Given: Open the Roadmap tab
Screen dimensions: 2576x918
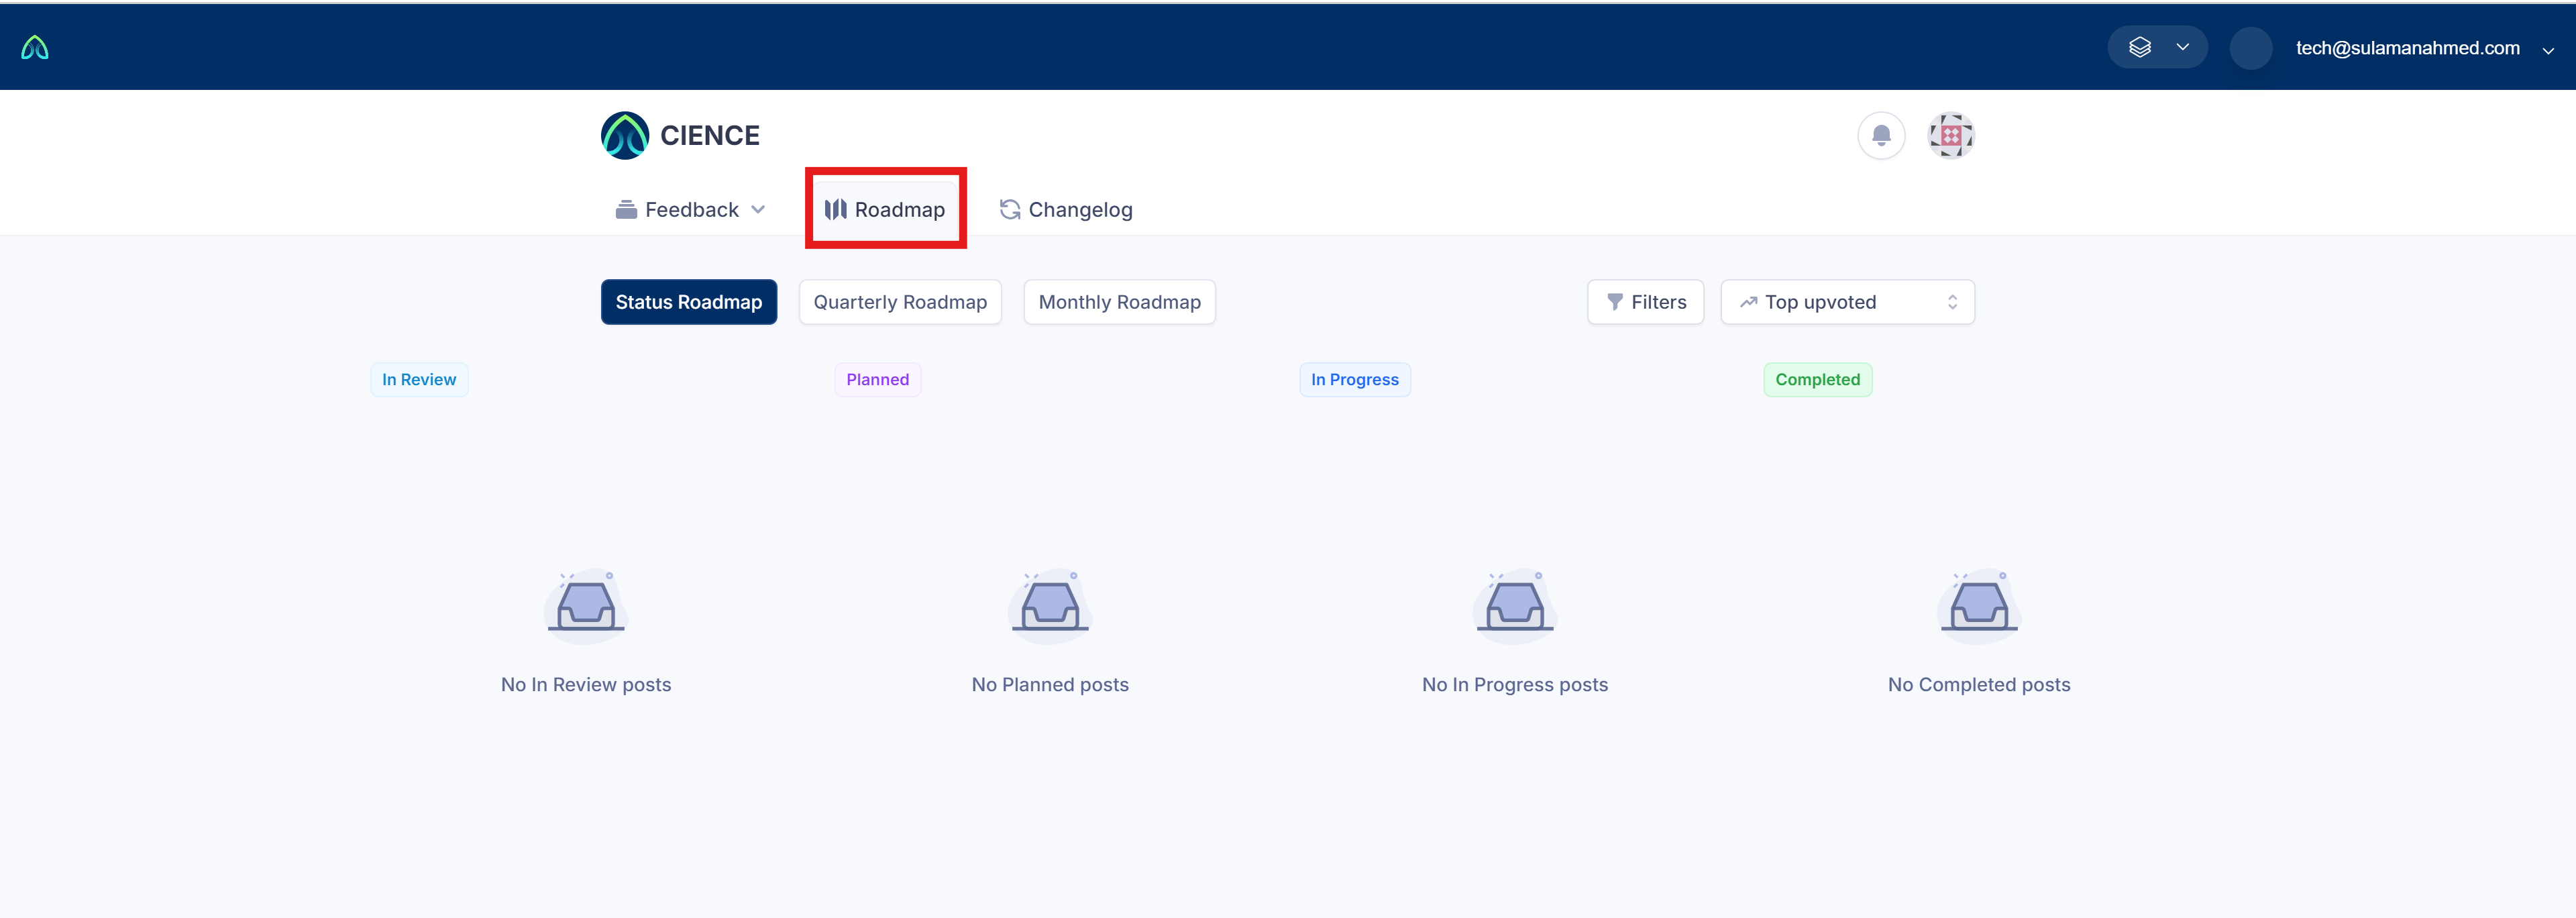Looking at the screenshot, I should (x=885, y=210).
